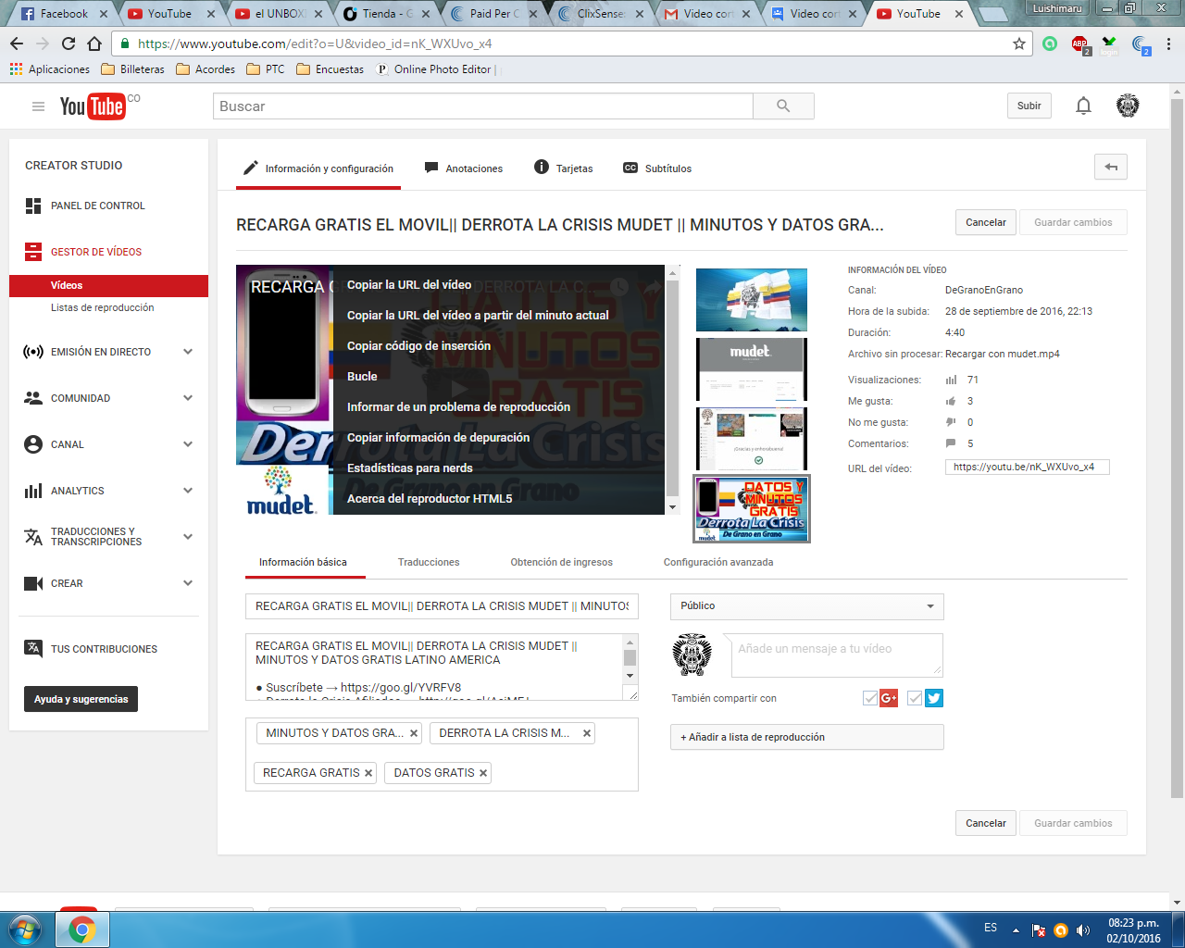Remove the RECARGA GRATIS tag
This screenshot has height=948, width=1185.
(x=368, y=773)
